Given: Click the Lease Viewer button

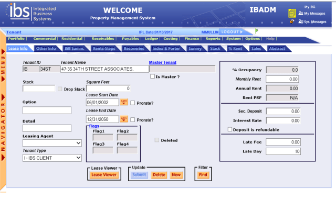Looking at the screenshot, I should [104, 175].
